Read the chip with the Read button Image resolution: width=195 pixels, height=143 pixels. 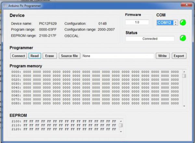click(x=35, y=56)
